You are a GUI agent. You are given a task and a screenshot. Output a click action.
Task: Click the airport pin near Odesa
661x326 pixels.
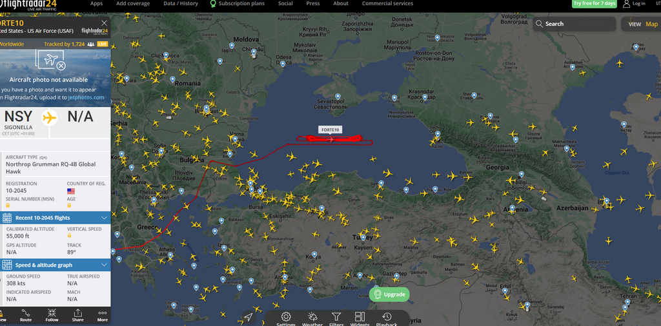pos(283,64)
